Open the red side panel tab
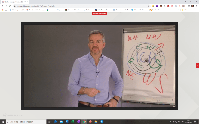Viewport: 199px width, 124px height. pyautogui.click(x=197, y=66)
